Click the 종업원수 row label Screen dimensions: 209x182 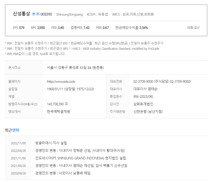coord(116,97)
